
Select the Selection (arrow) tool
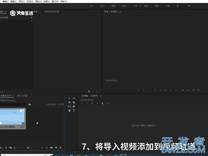(x=69, y=98)
